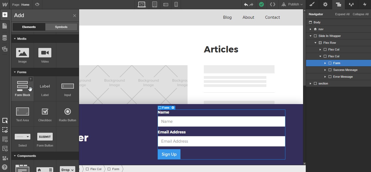
Task: Select Body in the Navigator
Action: 338,22
